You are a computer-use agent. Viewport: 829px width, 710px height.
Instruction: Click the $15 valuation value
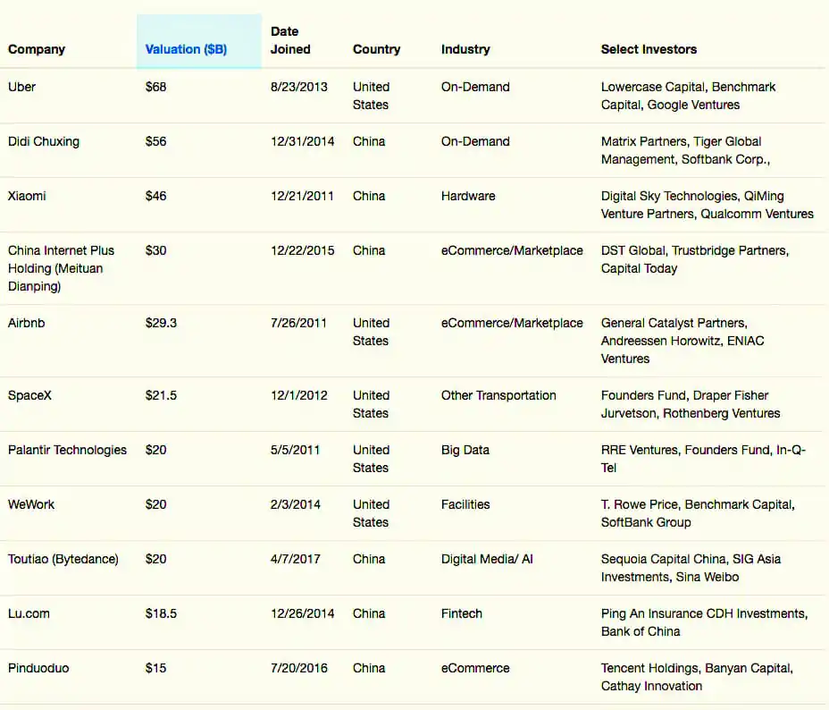pos(156,668)
